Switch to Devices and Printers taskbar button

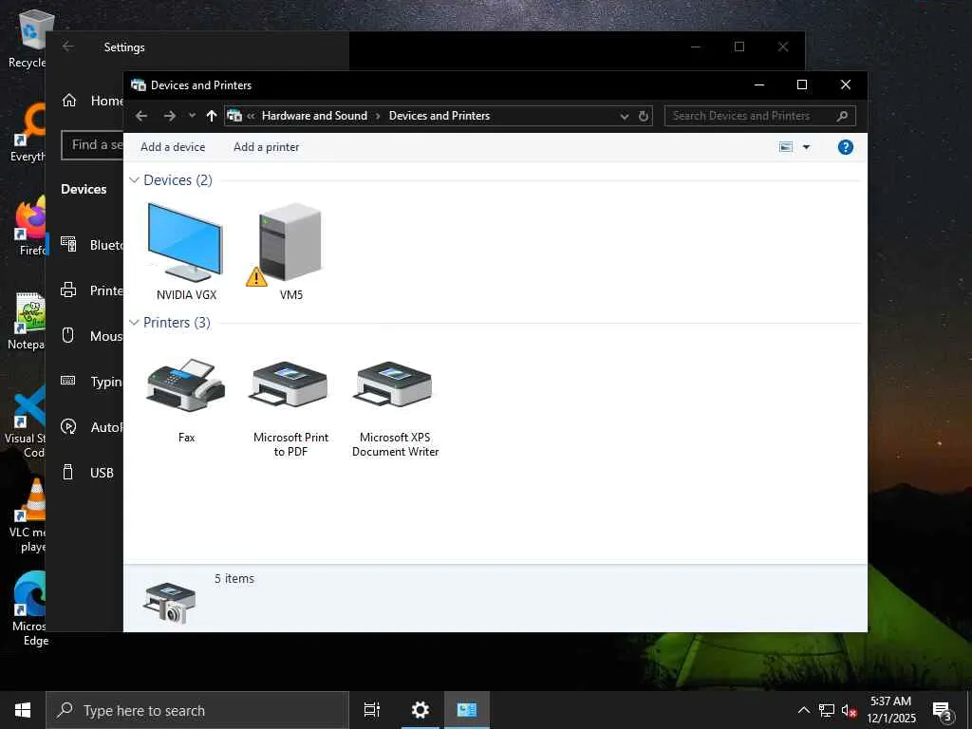[x=466, y=710]
